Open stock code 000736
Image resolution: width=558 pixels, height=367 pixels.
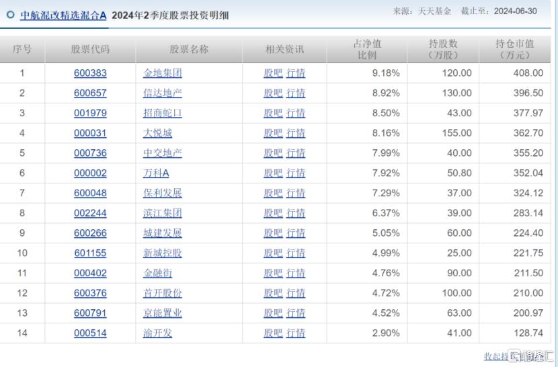[90, 153]
